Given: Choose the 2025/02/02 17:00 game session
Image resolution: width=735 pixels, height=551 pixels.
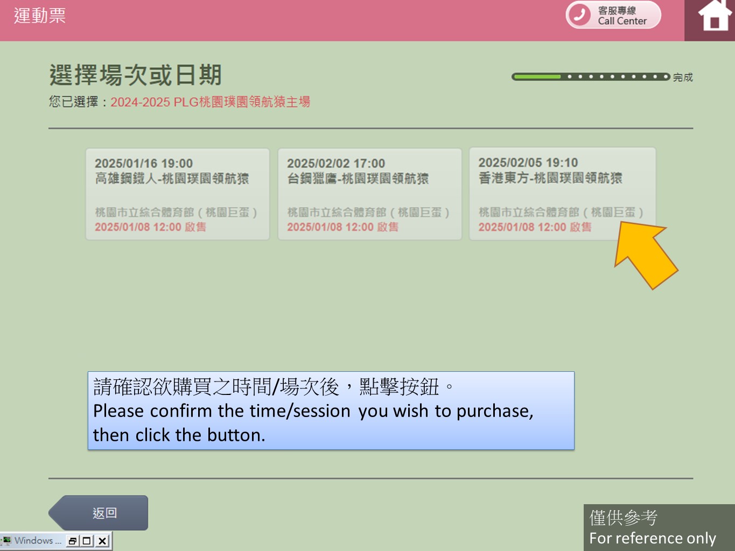Looking at the screenshot, I should pos(370,194).
